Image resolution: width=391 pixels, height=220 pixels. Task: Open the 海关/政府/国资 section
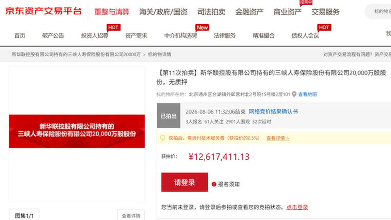tap(163, 12)
